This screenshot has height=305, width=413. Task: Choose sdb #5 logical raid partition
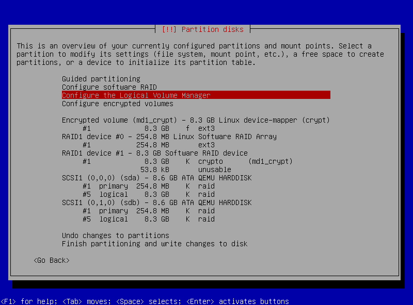(149, 219)
